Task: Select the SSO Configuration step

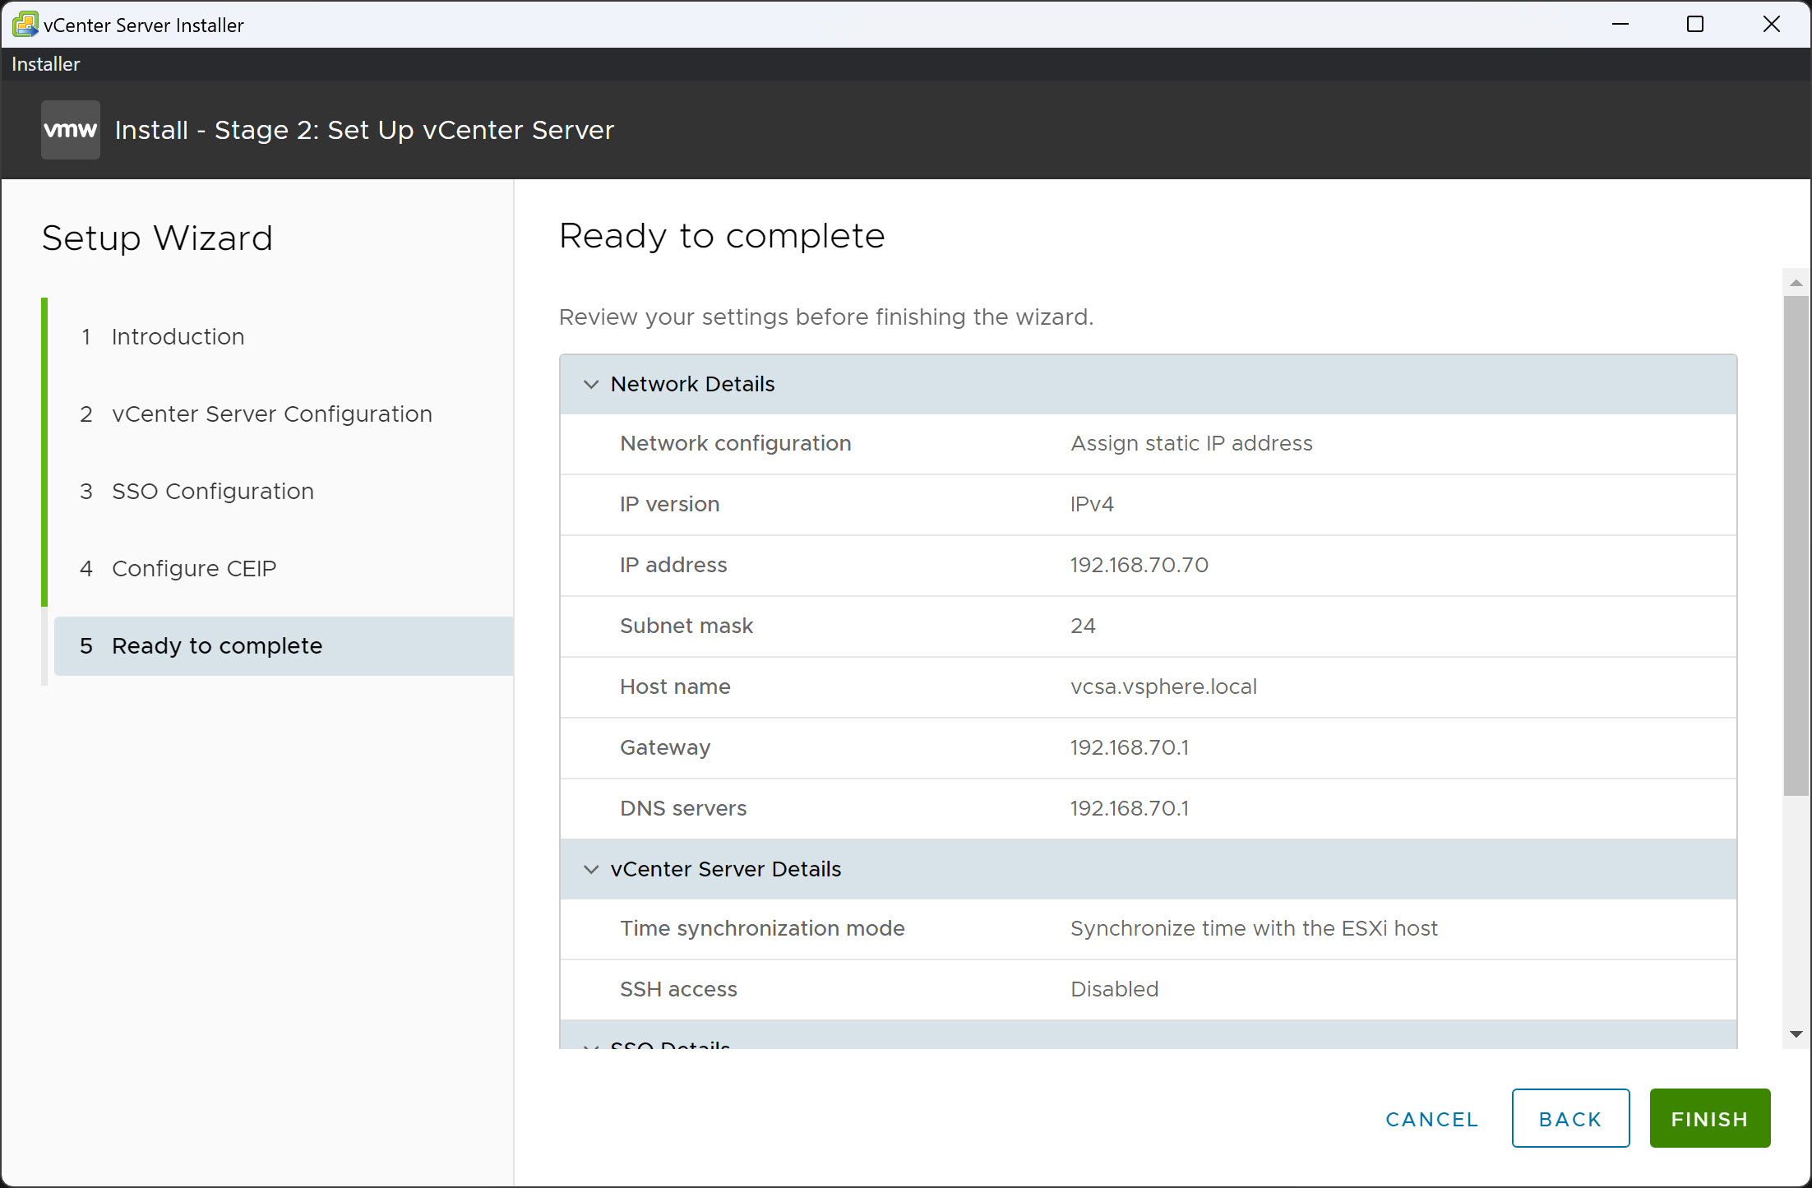Action: click(x=212, y=491)
